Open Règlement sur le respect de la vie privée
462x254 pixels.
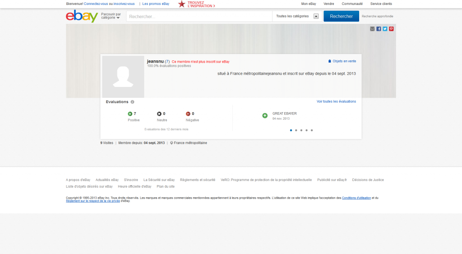[x=93, y=201]
